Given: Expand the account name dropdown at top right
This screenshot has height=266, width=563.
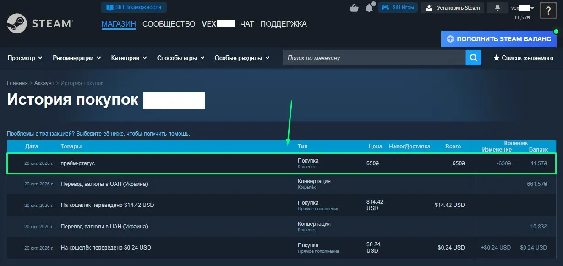Looking at the screenshot, I should click(x=523, y=8).
